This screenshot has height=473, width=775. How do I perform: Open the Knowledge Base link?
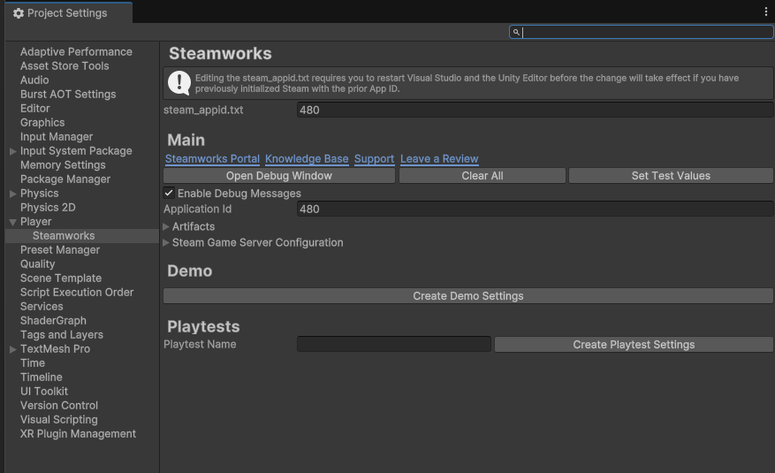[307, 158]
